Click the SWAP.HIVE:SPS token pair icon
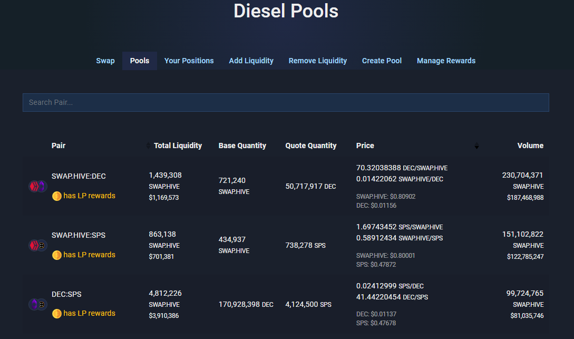This screenshot has height=339, width=574. tap(38, 245)
